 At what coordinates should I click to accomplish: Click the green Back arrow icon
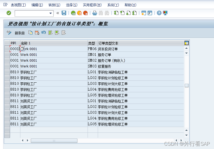click(73, 13)
